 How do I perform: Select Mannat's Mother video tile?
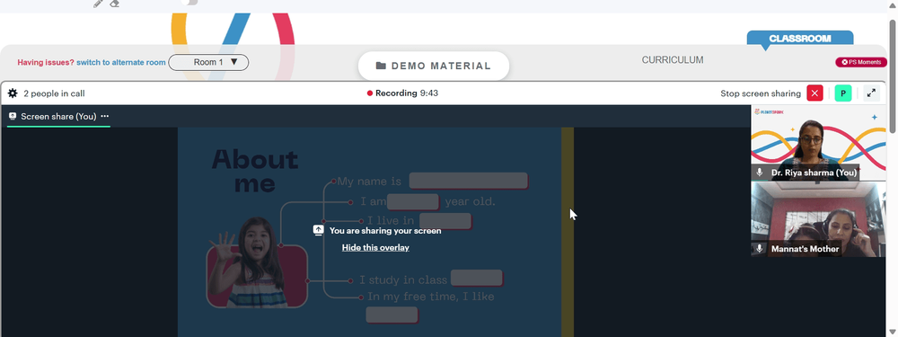[818, 219]
